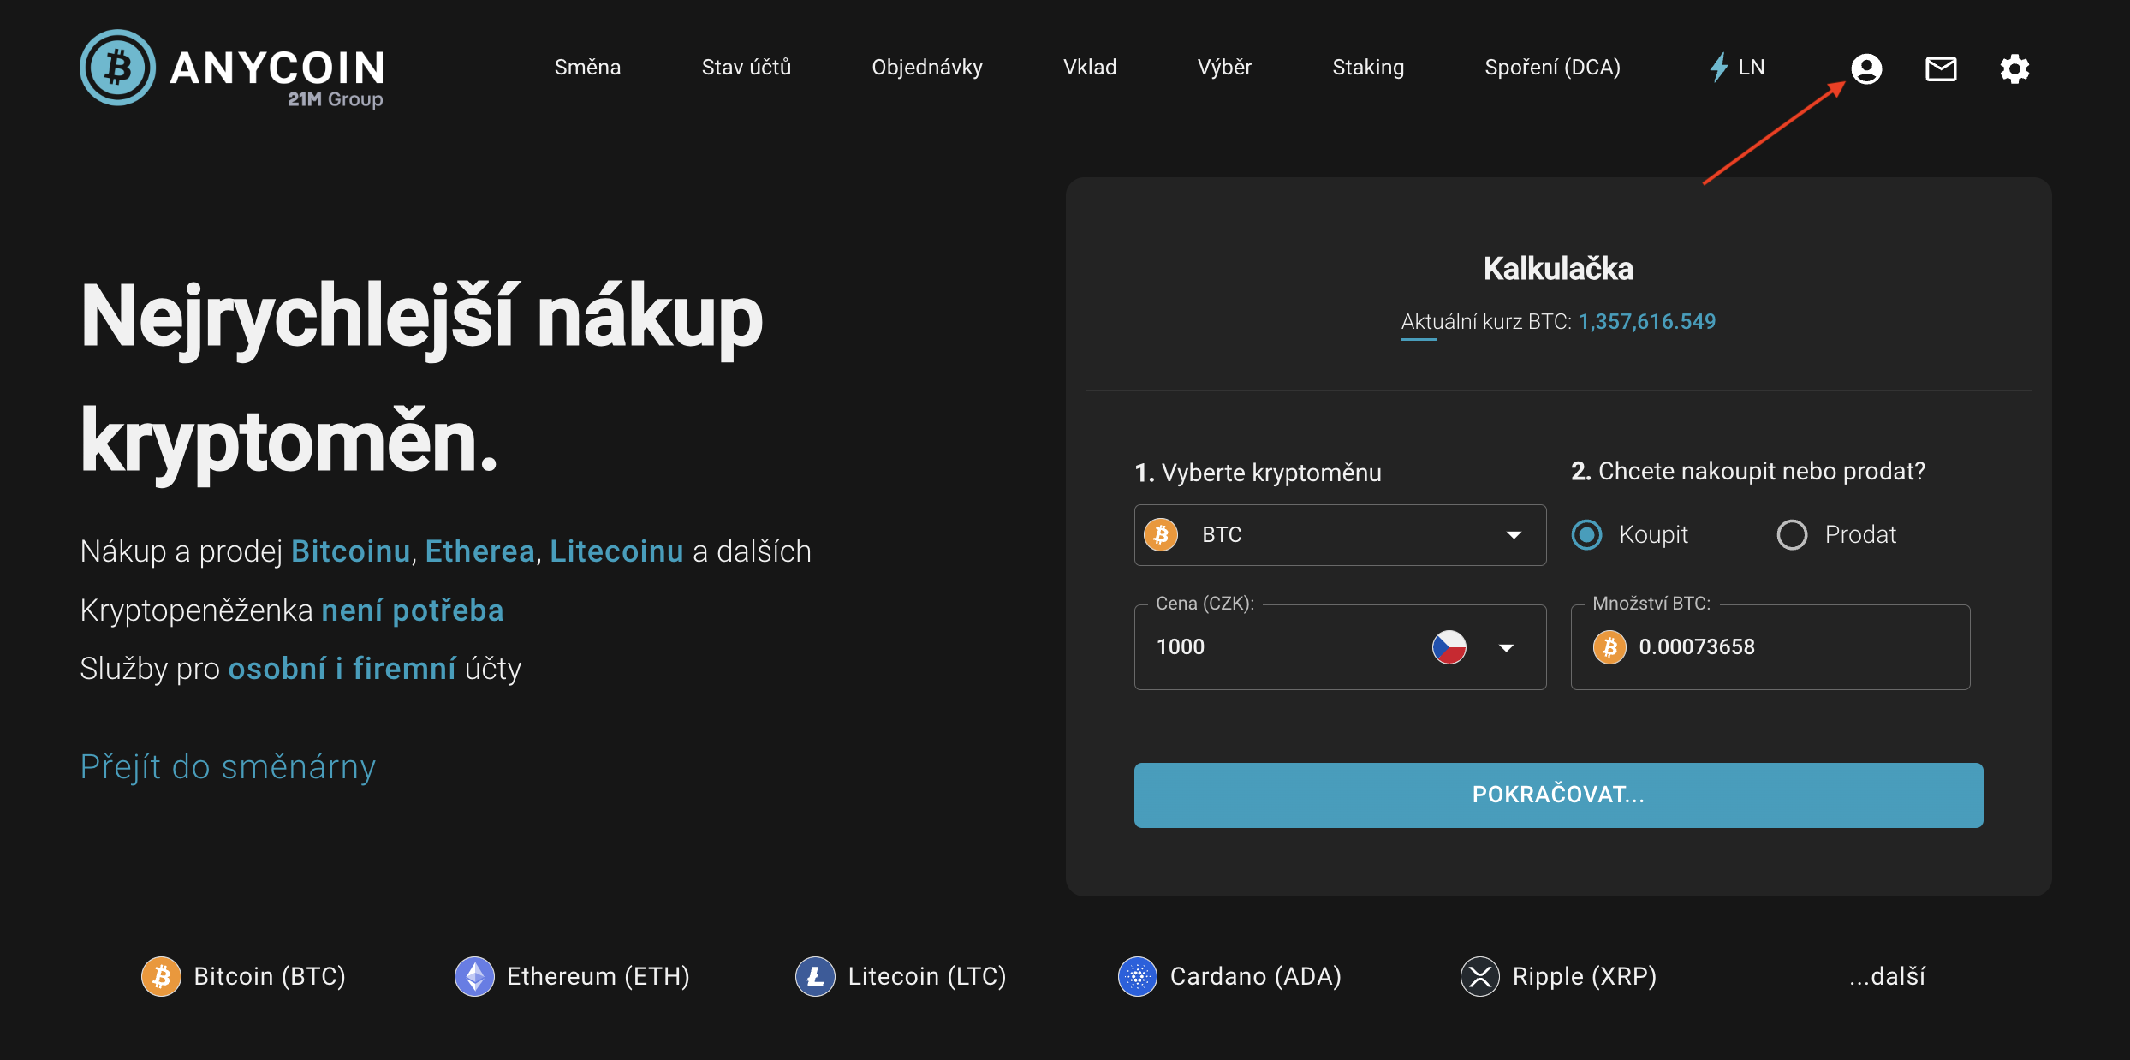Follow the Přejít do směnárny link
2130x1060 pixels.
click(x=228, y=766)
